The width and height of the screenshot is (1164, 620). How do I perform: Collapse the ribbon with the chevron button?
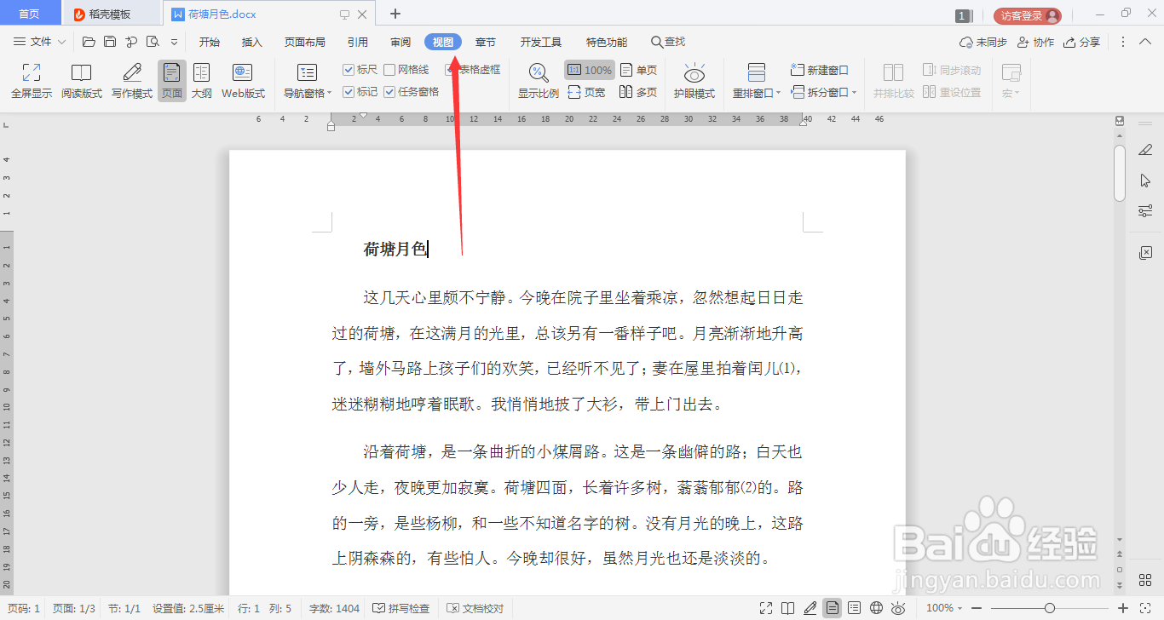point(1146,42)
